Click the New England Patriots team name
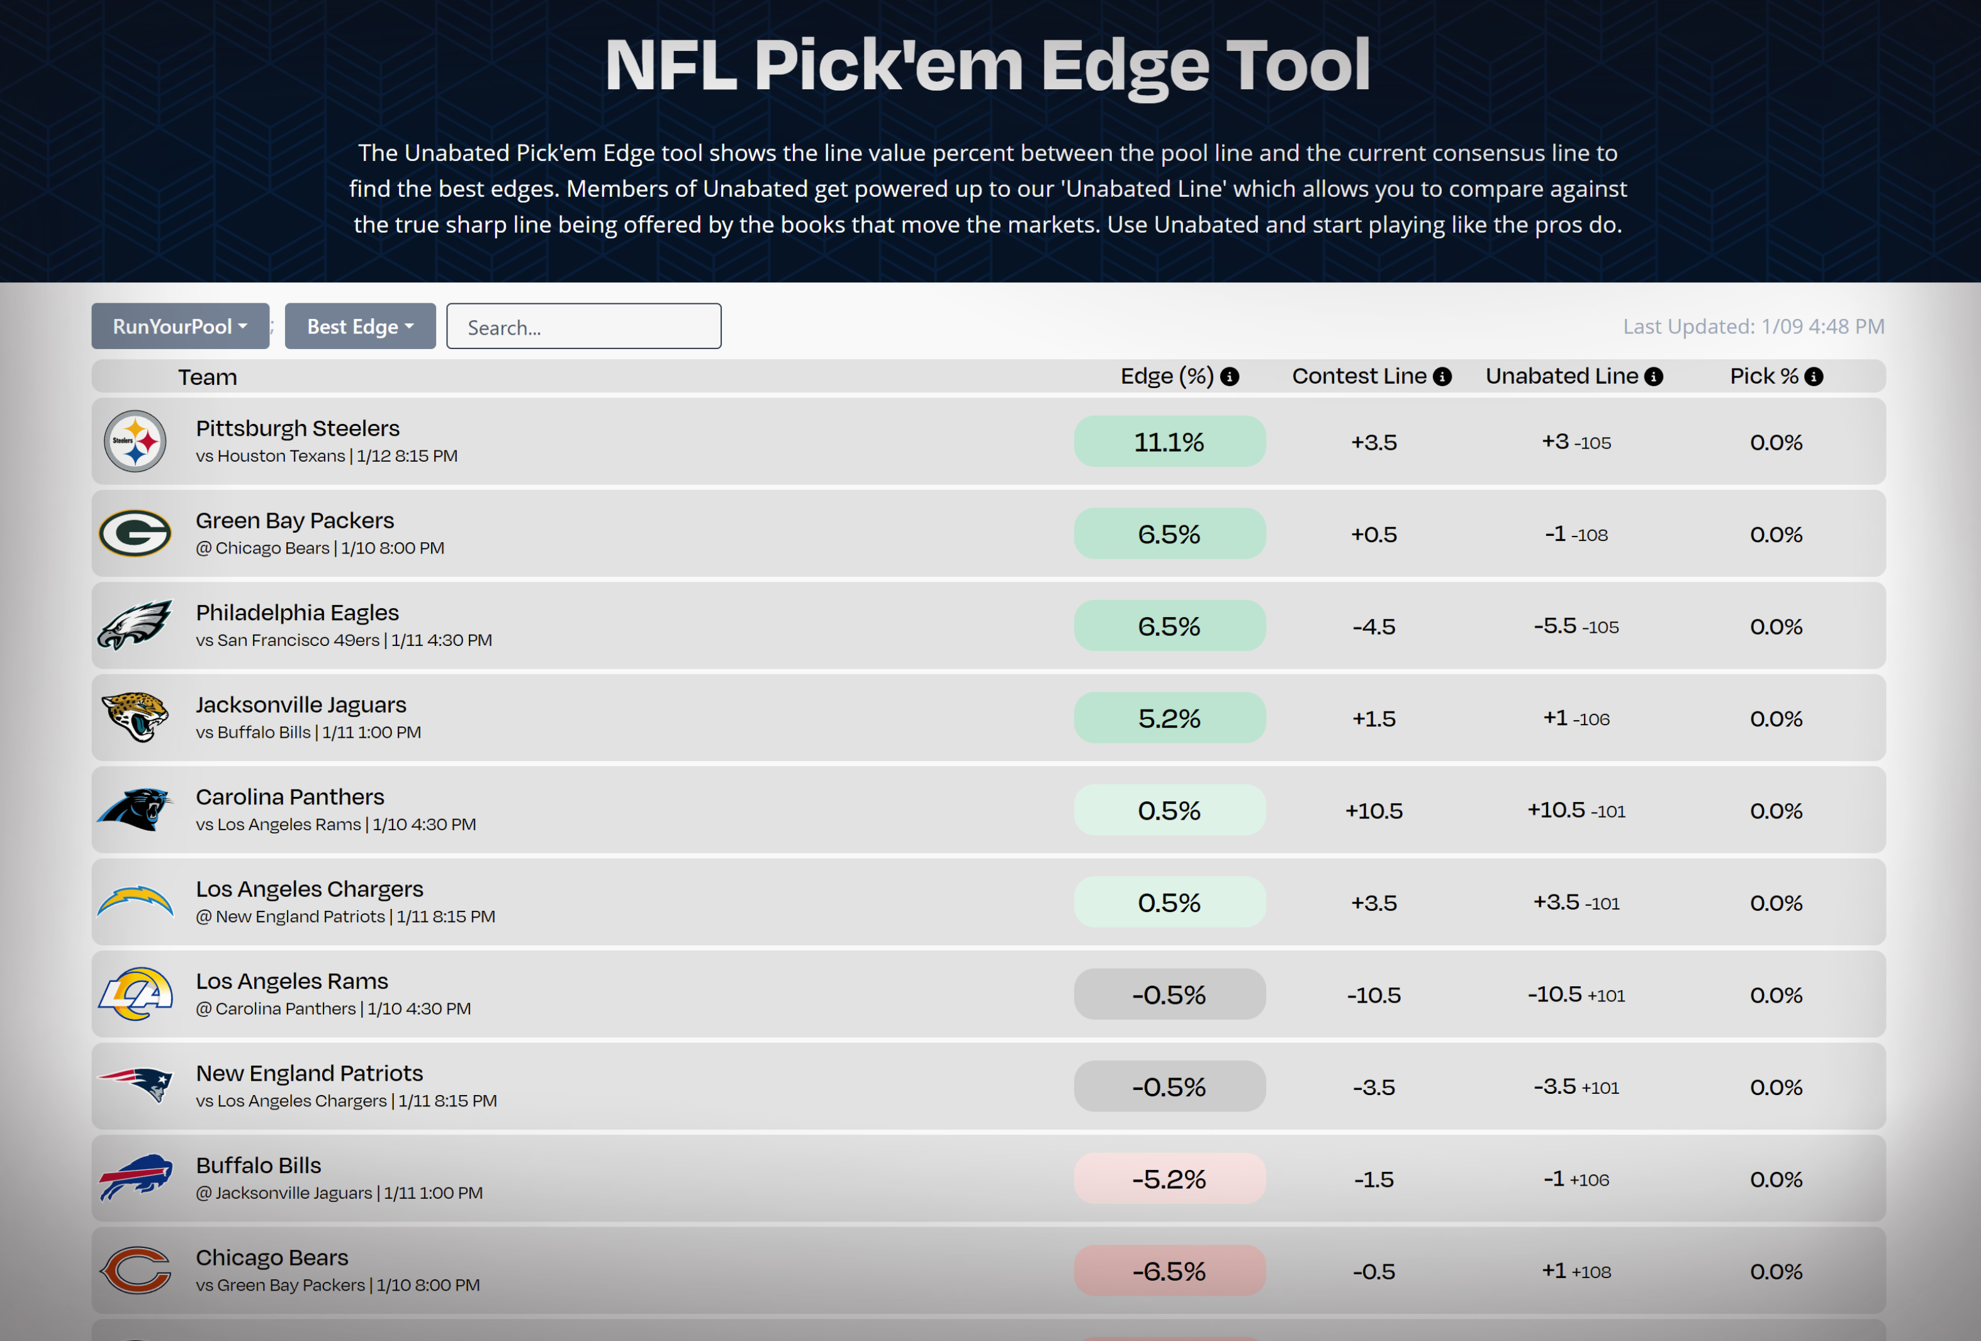This screenshot has width=1981, height=1341. tap(310, 1072)
